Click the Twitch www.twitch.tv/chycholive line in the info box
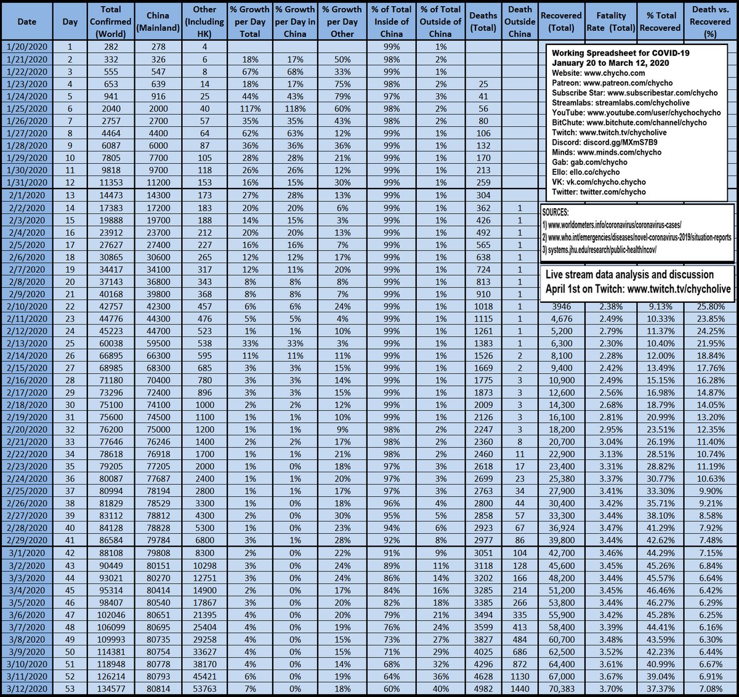Screen dimensions: 739x697 tap(609, 132)
